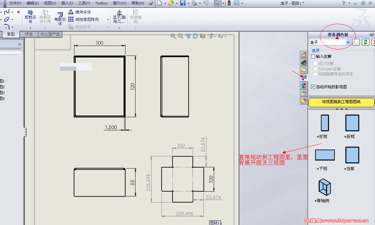
Task: Rebuild the model using the traffic light icon
Action: pos(229,3)
